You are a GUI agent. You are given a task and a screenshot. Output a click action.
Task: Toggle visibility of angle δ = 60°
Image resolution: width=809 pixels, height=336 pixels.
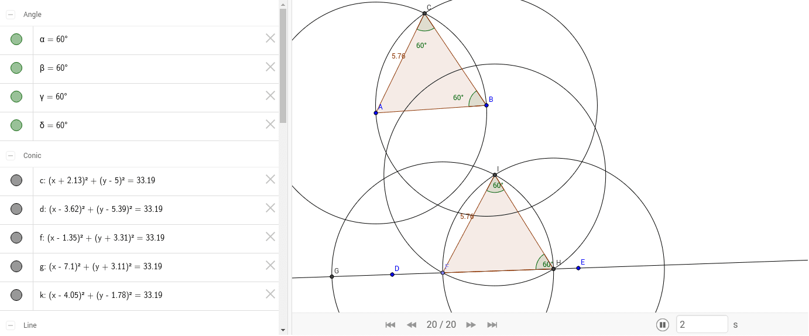pyautogui.click(x=16, y=125)
